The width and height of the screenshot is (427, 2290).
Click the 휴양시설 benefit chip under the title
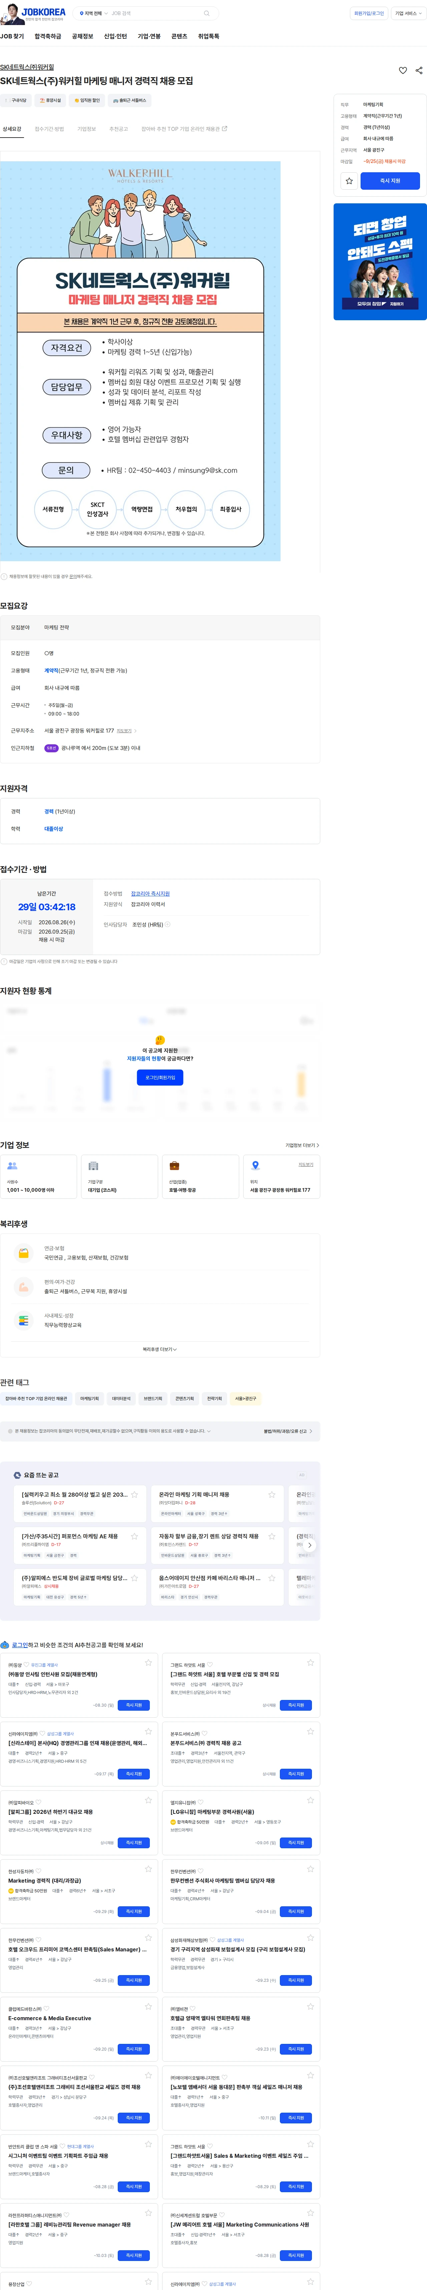[x=51, y=101]
